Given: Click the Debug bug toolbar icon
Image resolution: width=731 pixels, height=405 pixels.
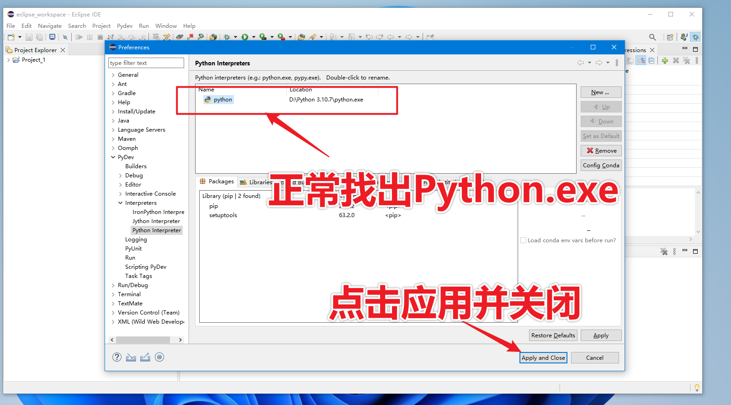Looking at the screenshot, I should click(227, 37).
